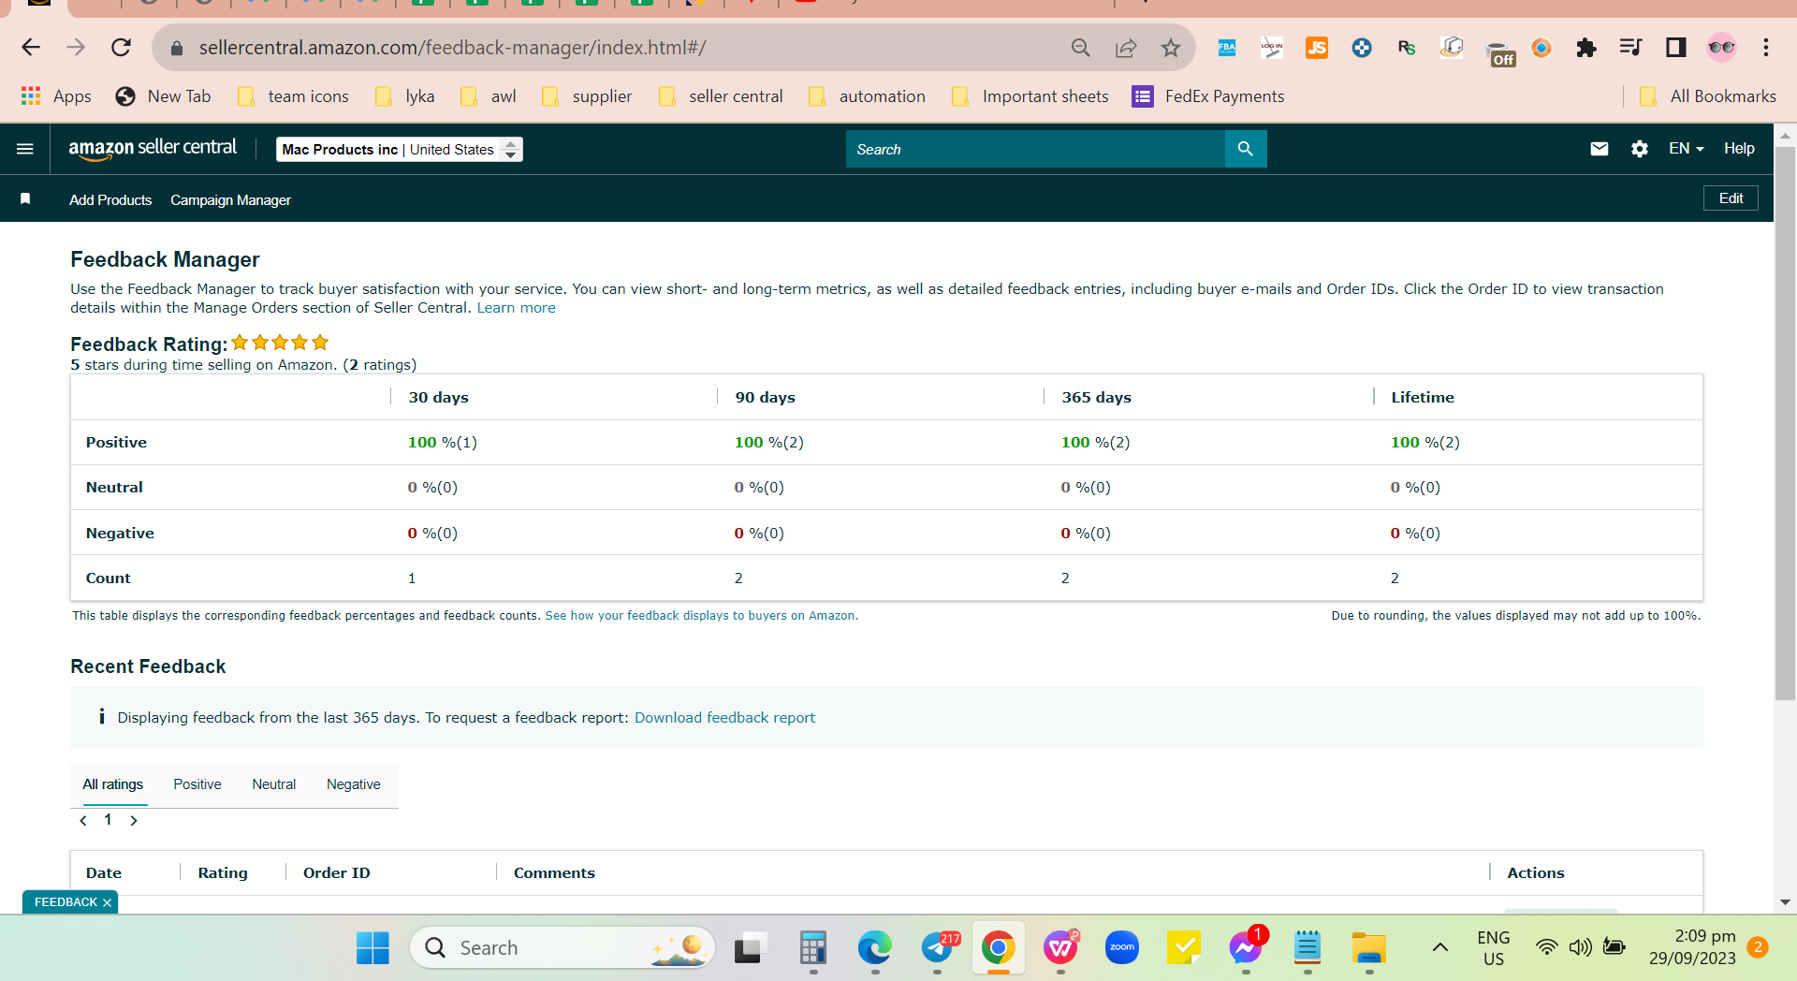Open the Seller Central hamburger menu

pos(25,149)
